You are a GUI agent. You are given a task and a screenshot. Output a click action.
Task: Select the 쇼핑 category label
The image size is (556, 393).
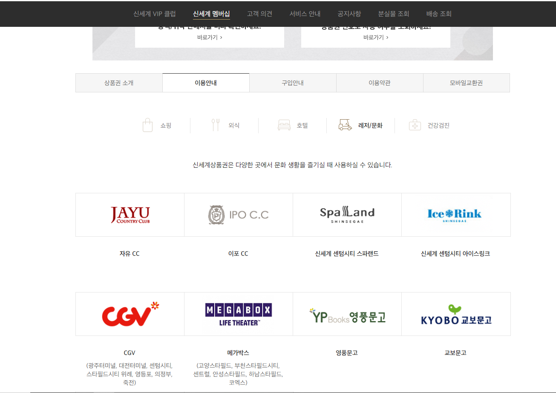click(166, 126)
